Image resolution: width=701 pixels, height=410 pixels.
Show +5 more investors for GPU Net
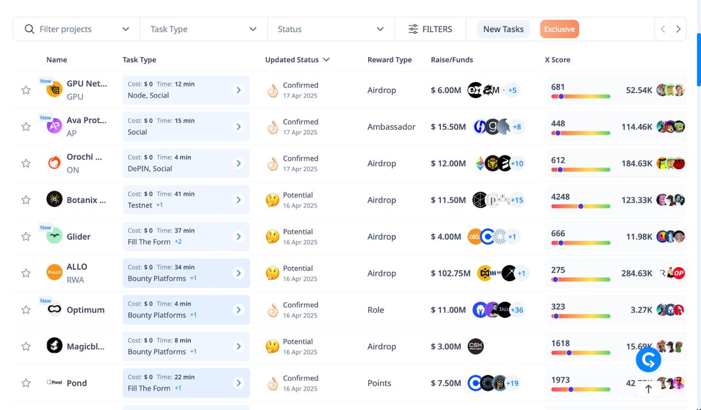tap(512, 90)
